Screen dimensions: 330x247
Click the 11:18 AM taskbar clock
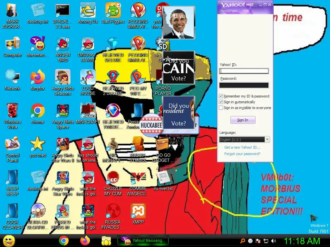tap(302, 241)
